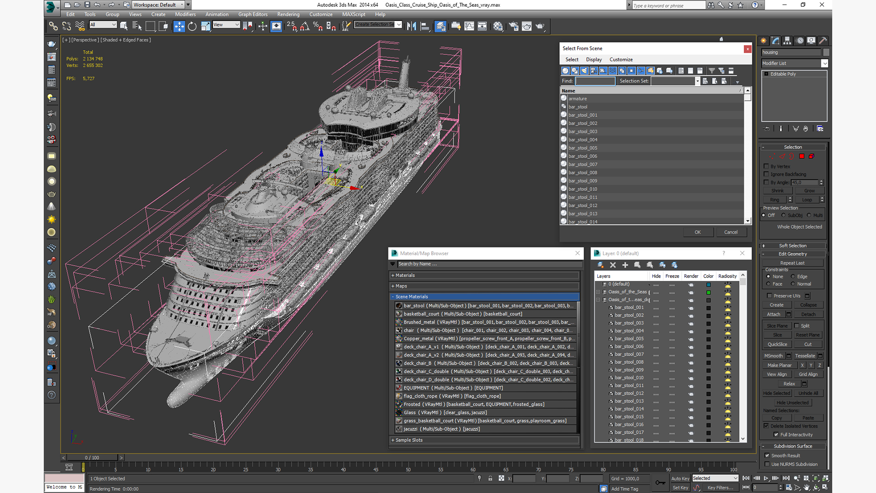
Task: Click the Attach button
Action: point(773,315)
